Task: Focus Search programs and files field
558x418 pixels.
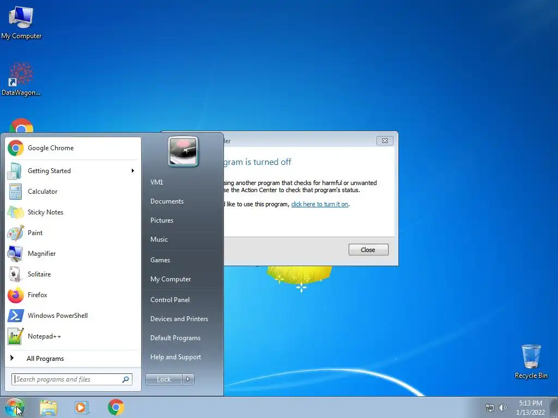Action: tap(72, 379)
